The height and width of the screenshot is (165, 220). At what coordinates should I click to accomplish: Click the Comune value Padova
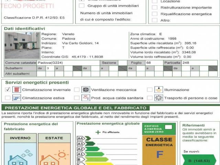69,39
